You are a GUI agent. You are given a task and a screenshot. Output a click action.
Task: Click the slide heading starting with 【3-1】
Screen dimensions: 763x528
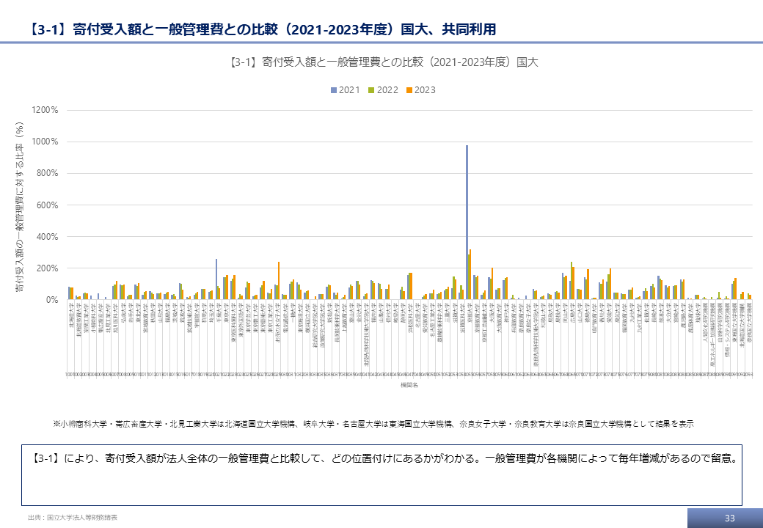click(263, 30)
